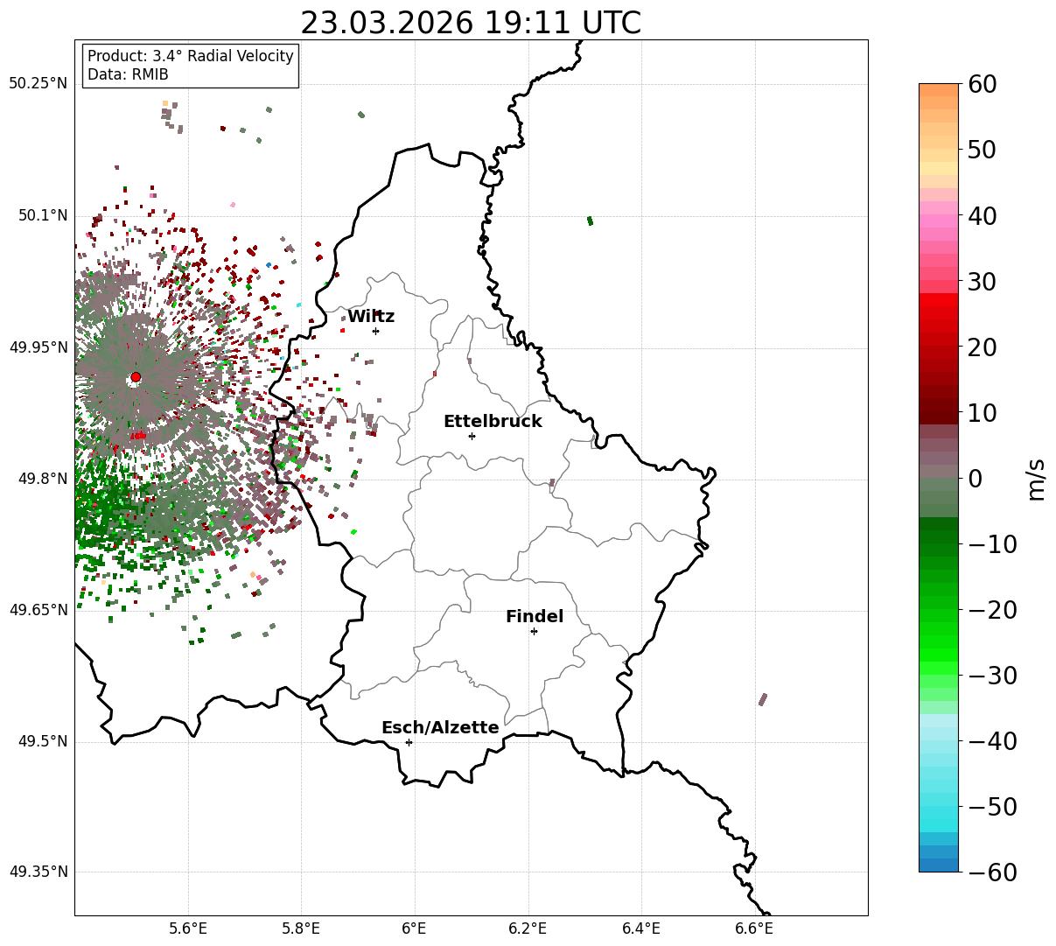This screenshot has width=1056, height=946.
Task: Click the 50.1°N latitude tick label
Action: pyautogui.click(x=42, y=215)
